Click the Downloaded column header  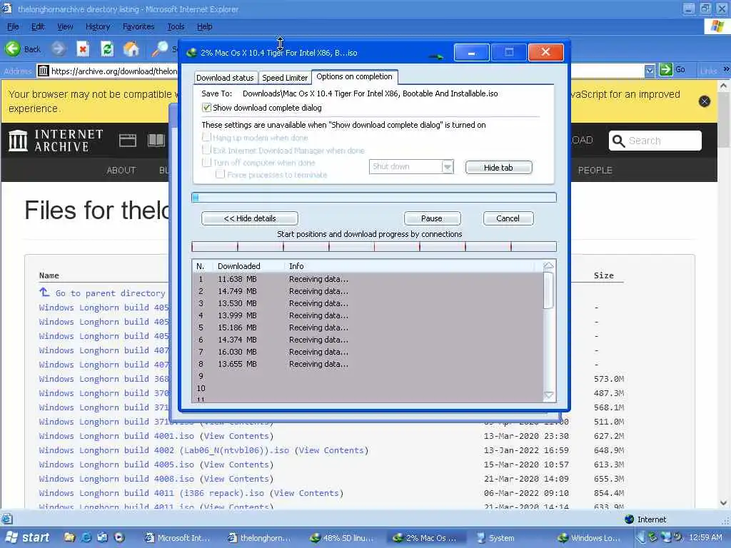(x=248, y=266)
